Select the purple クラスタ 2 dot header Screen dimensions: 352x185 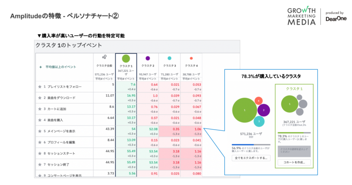pos(148,58)
